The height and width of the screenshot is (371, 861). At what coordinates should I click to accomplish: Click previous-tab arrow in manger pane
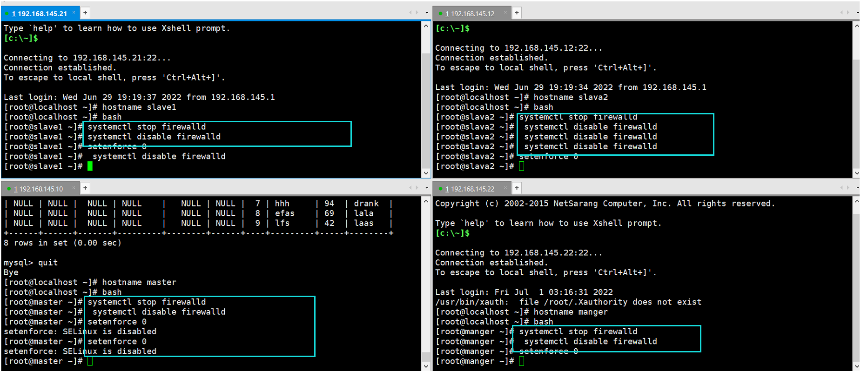(x=841, y=188)
